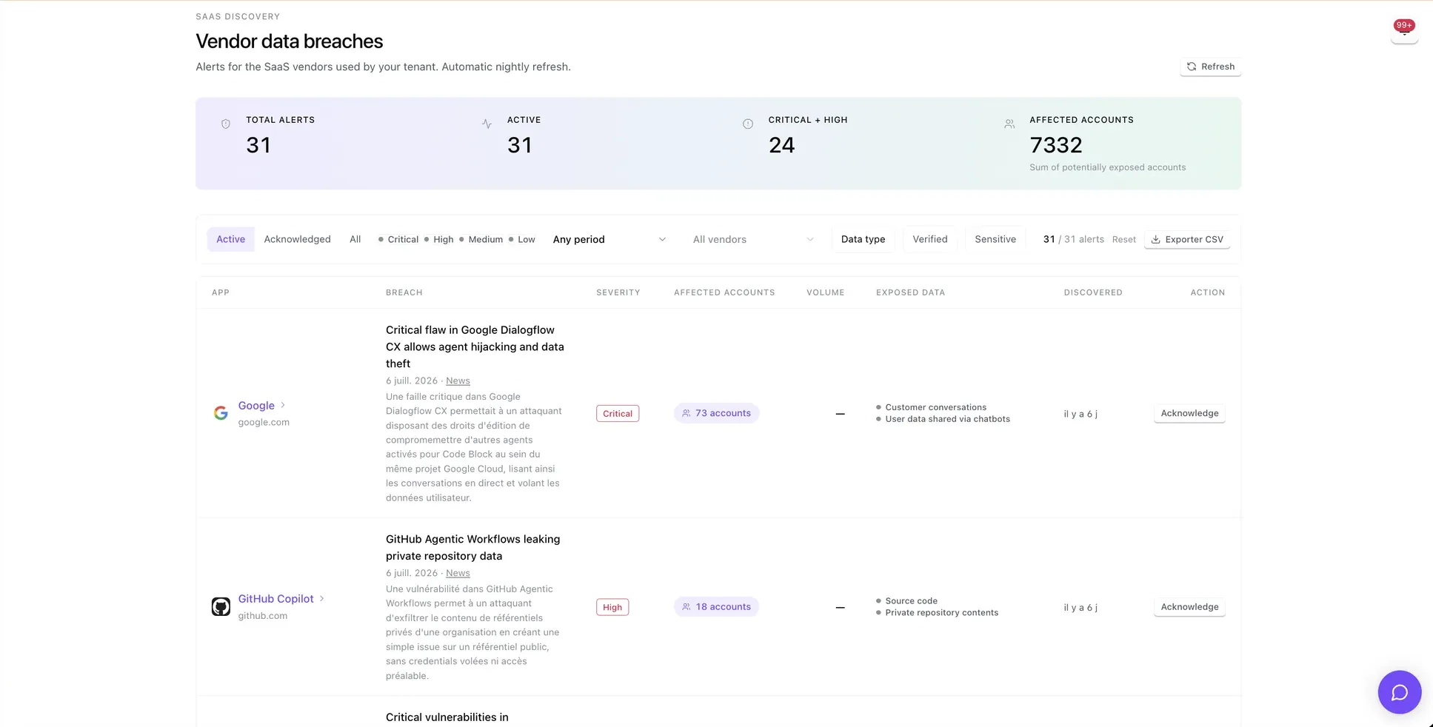Open the All vendors dropdown
The image size is (1433, 727).
coord(752,239)
